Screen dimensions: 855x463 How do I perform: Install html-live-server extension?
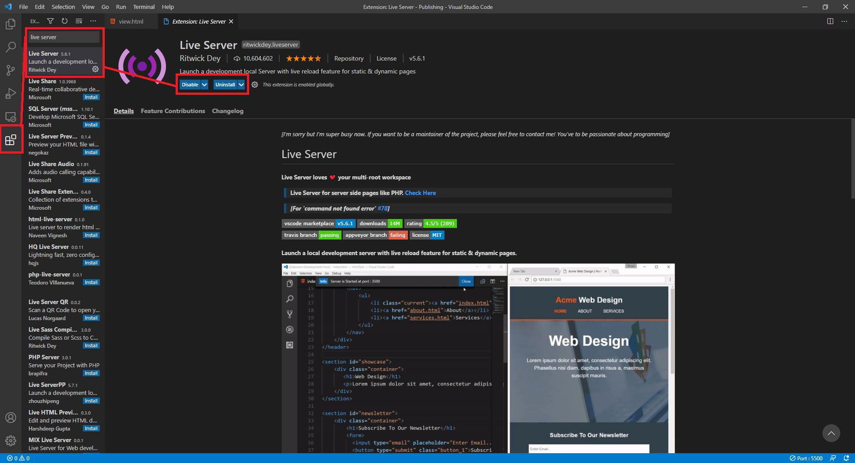tap(91, 235)
